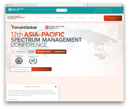Click the Europe region link
Viewport: 129px width, 109px height.
(43, 10)
